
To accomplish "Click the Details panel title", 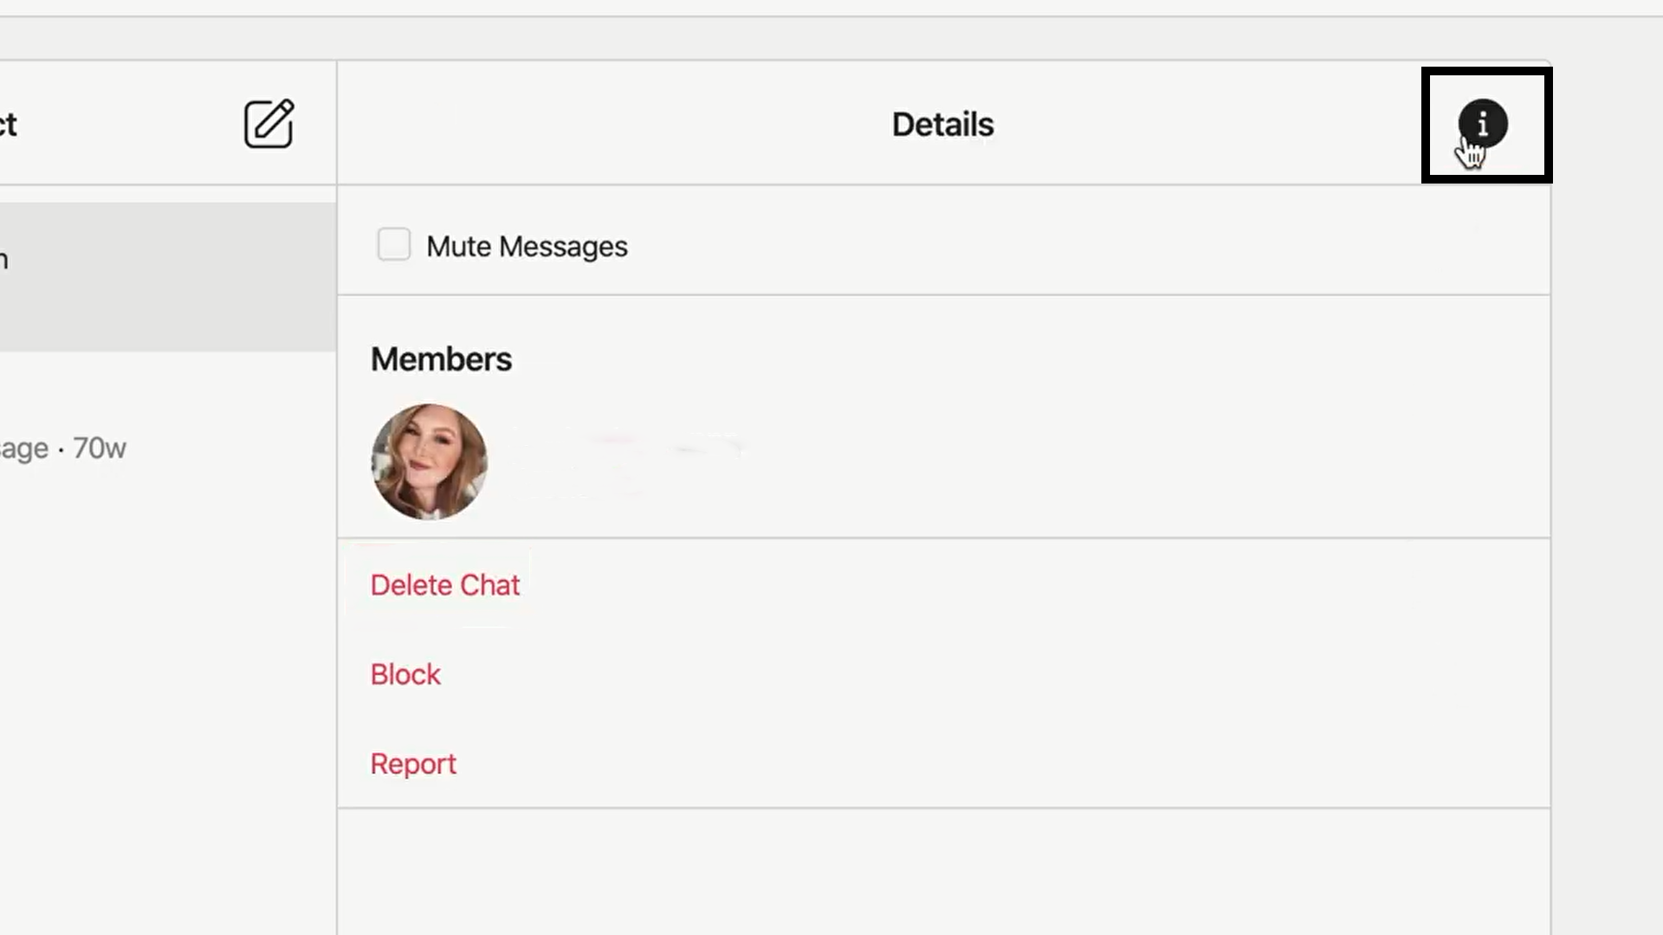I will (942, 125).
